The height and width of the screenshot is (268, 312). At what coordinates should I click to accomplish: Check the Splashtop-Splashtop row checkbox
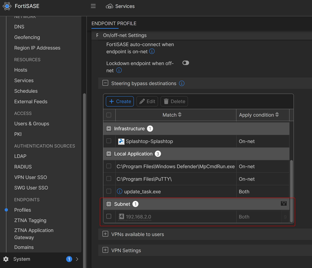click(x=109, y=141)
